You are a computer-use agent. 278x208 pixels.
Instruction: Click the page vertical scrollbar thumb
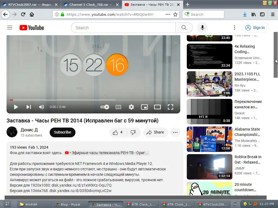(276, 55)
